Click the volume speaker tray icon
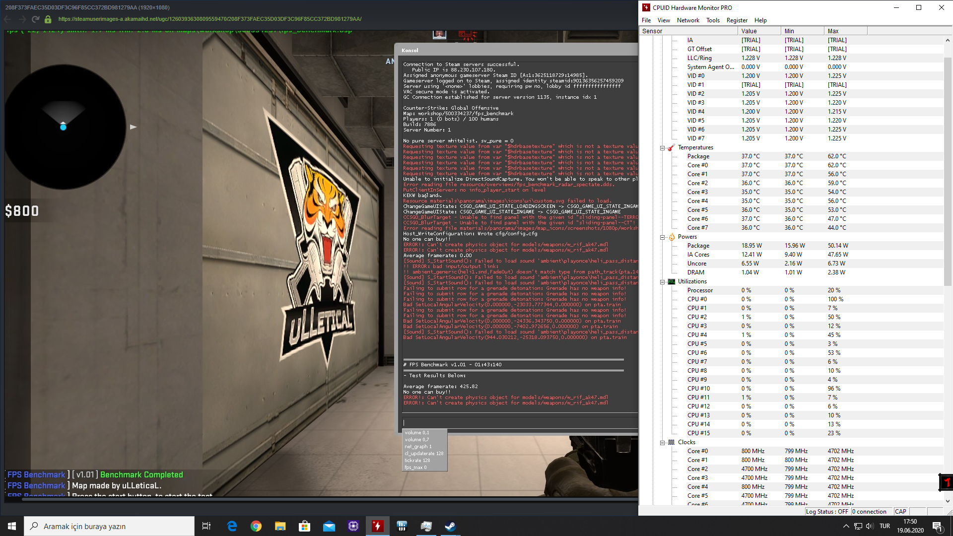The width and height of the screenshot is (953, 536). point(870,526)
